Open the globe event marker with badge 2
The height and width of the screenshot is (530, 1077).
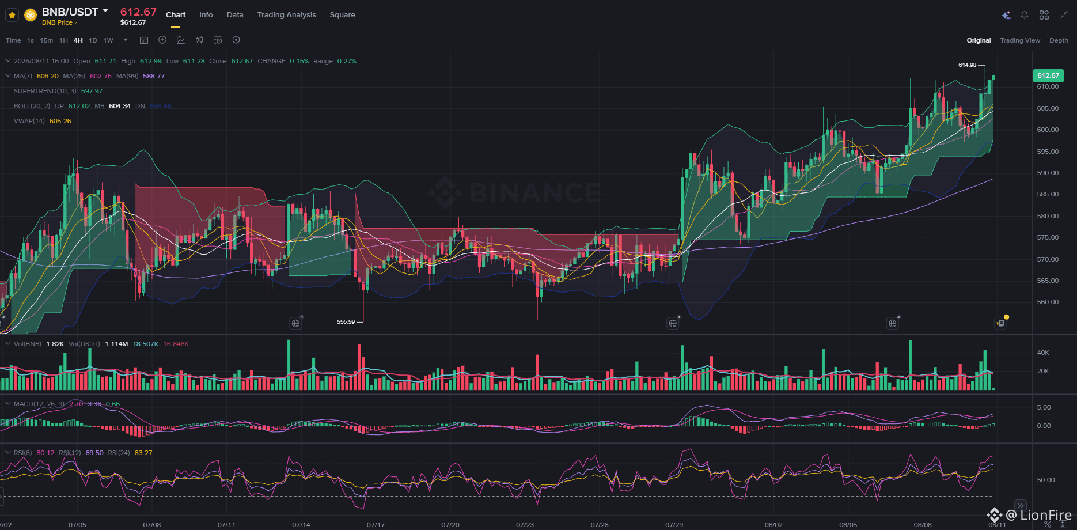click(892, 323)
